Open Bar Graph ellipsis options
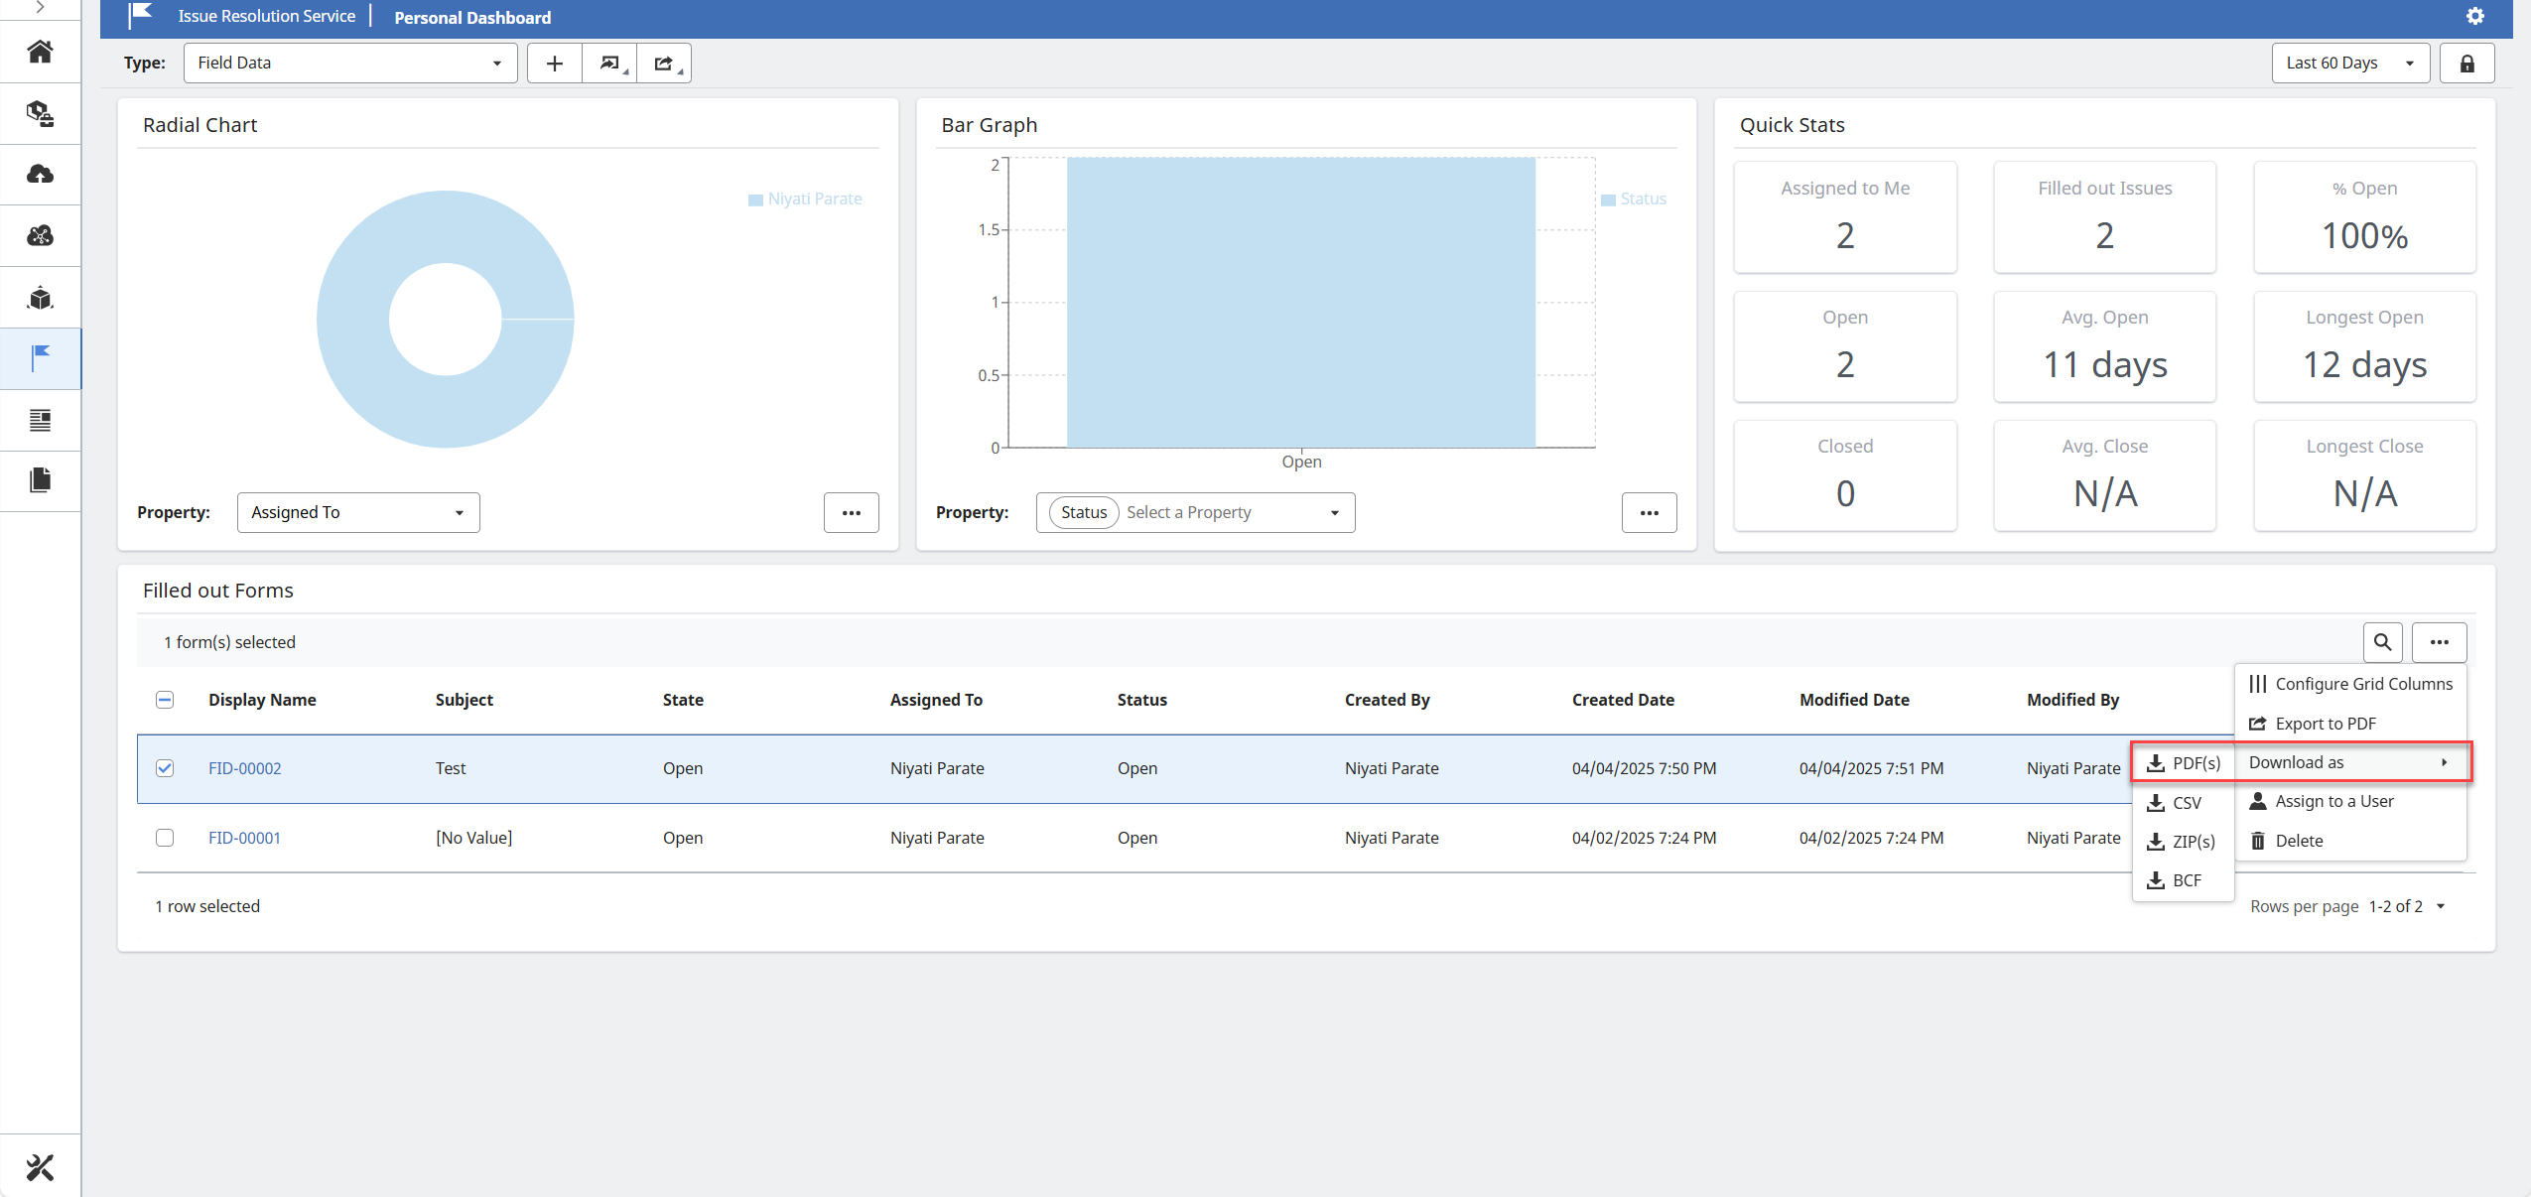The width and height of the screenshot is (2531, 1197). tap(1650, 512)
